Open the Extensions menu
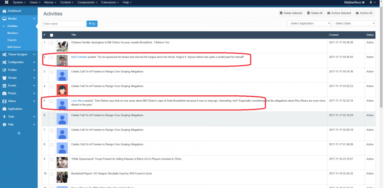This screenshot has width=386, height=188. click(110, 2)
